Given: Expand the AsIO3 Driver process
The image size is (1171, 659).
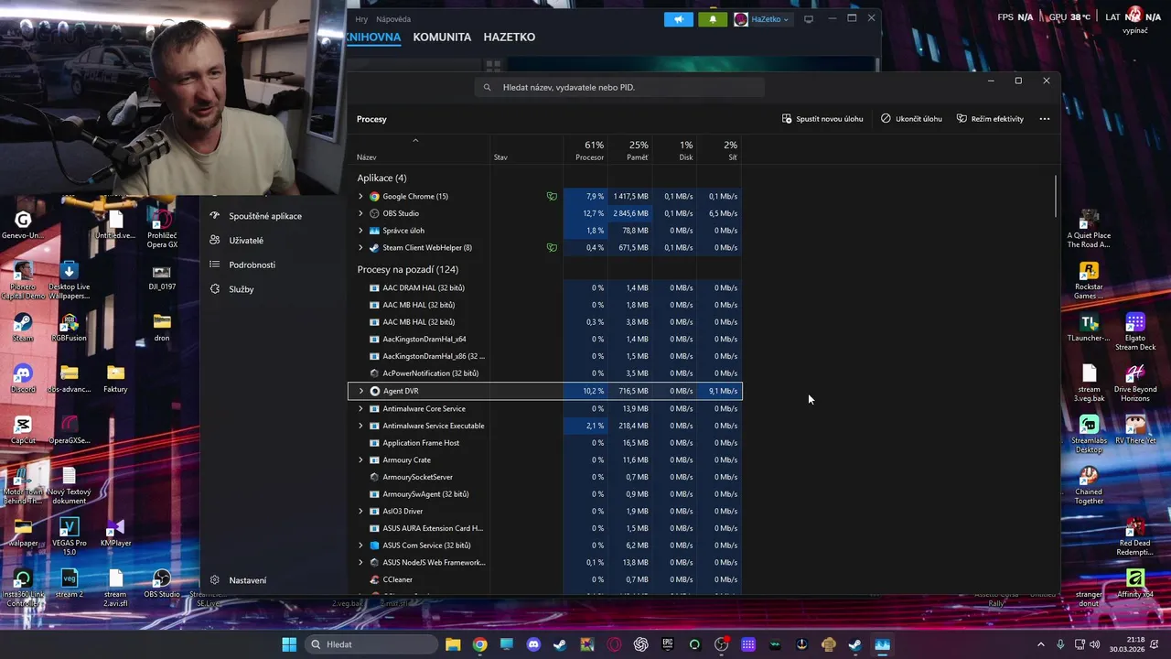Looking at the screenshot, I should [360, 511].
